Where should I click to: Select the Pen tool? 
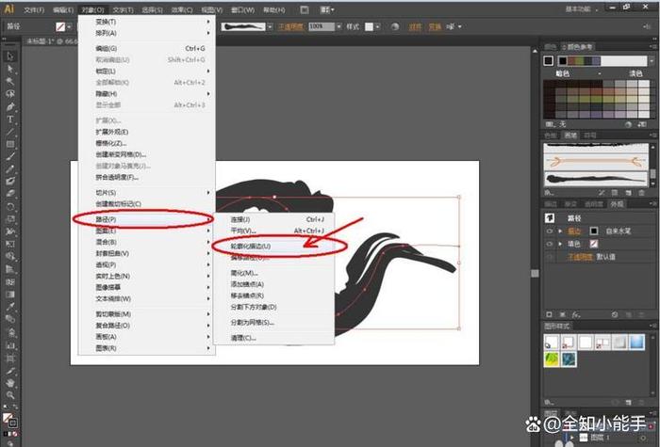10,106
